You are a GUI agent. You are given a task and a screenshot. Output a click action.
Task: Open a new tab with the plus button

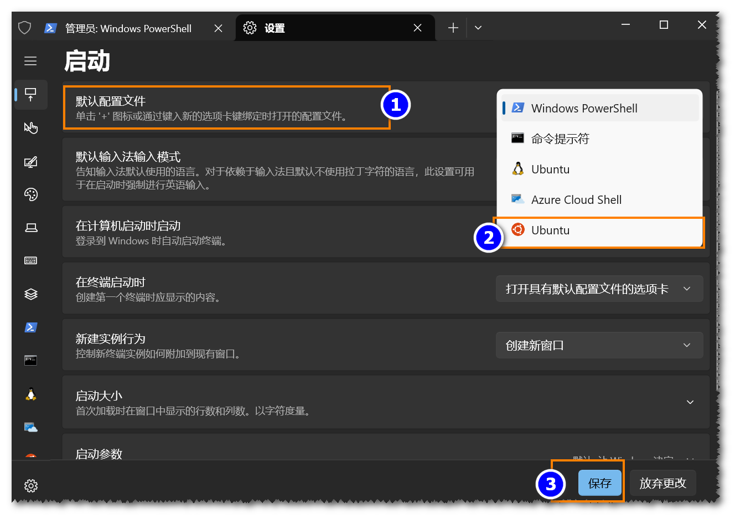(453, 28)
